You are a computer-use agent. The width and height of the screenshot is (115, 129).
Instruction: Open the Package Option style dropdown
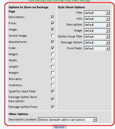tap(97, 43)
